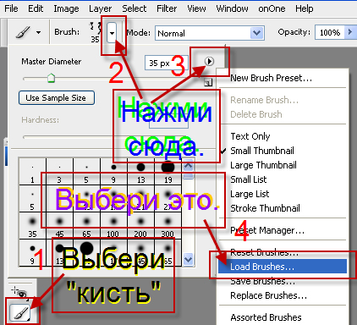Open the Filter menu
The width and height of the screenshot is (357, 325).
click(167, 8)
